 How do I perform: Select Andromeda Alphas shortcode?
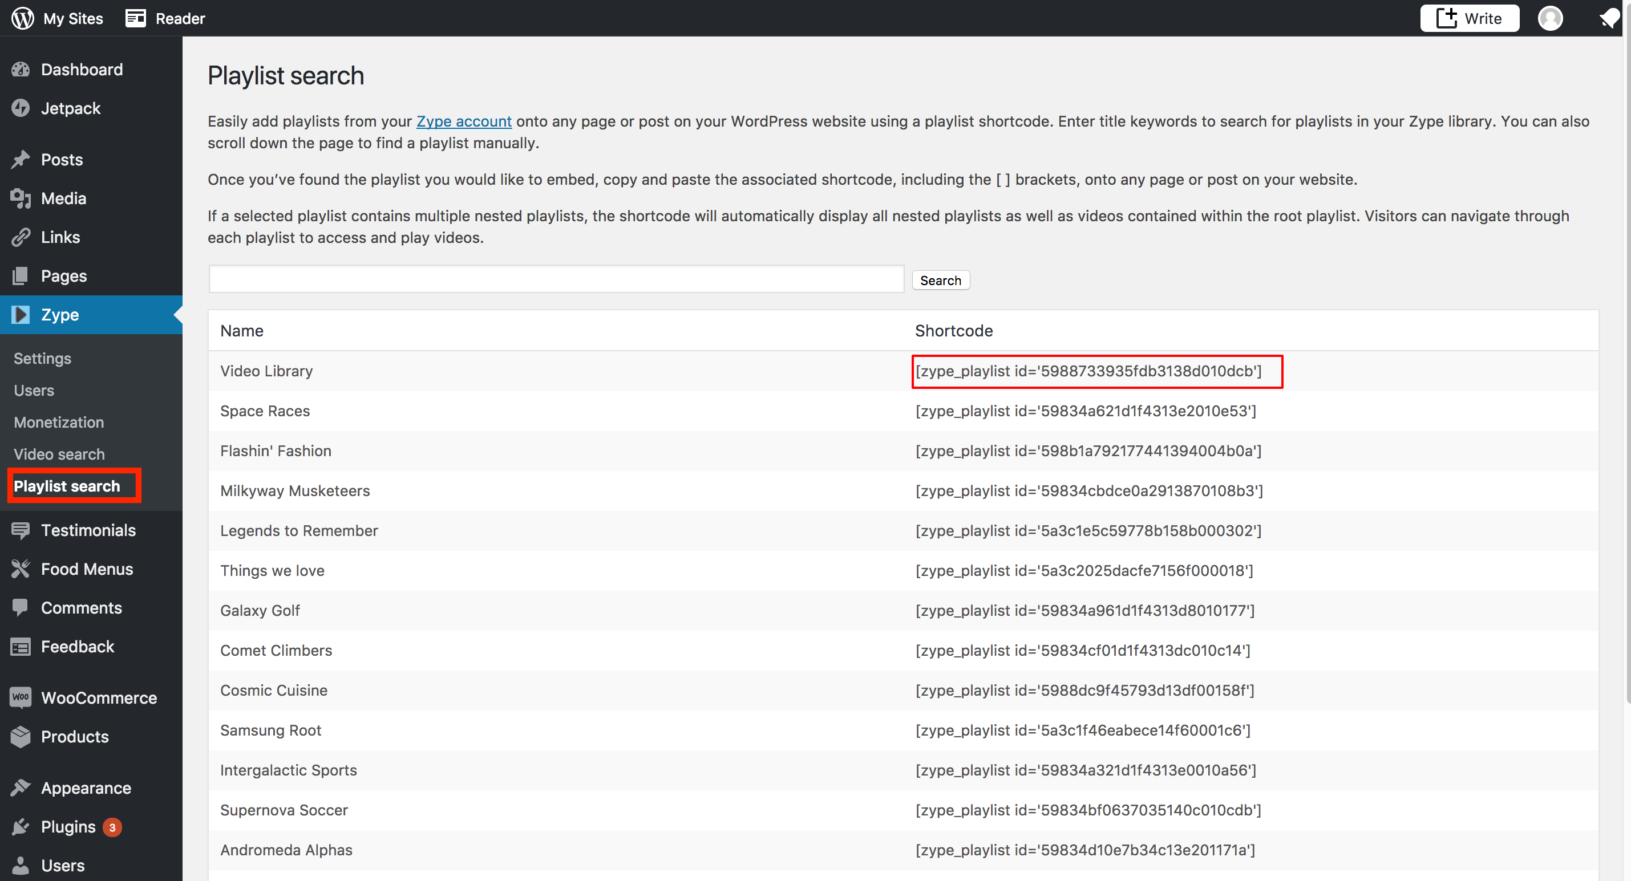(x=1084, y=850)
